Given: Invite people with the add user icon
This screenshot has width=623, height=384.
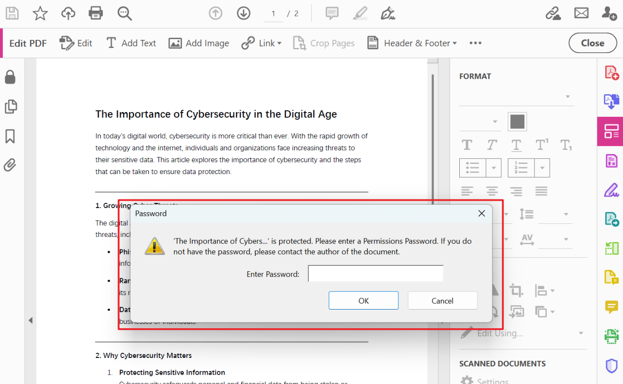Looking at the screenshot, I should [609, 13].
